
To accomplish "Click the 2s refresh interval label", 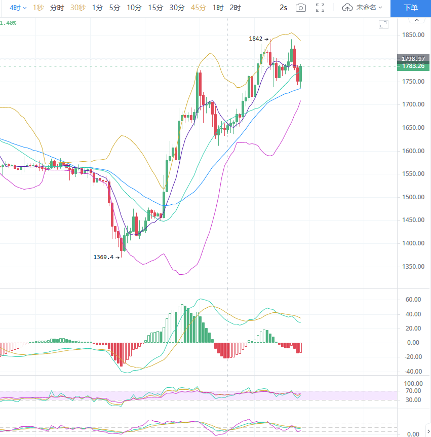I will 283,8.
